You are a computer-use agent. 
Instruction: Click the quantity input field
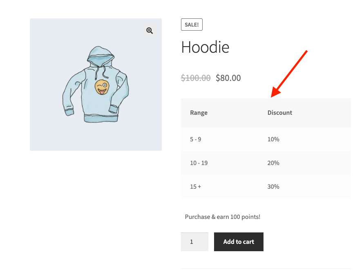tap(194, 242)
